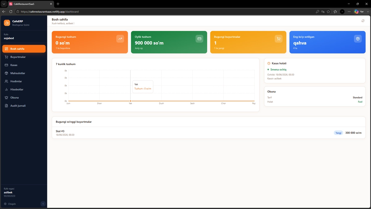The width and height of the screenshot is (371, 209).
Task: Log out via Chiqish
Action: [x=10, y=204]
